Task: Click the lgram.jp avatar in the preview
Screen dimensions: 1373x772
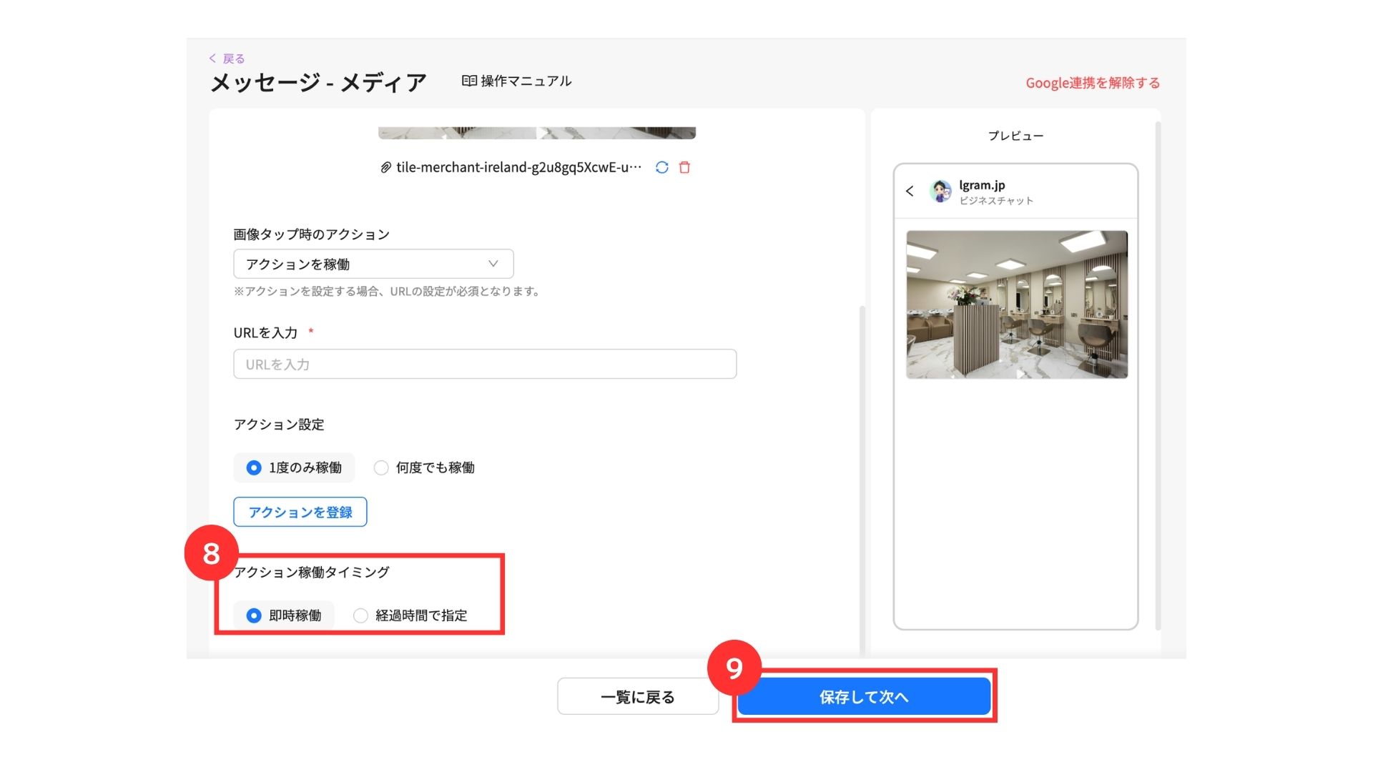Action: pyautogui.click(x=940, y=192)
